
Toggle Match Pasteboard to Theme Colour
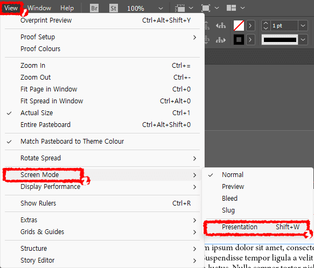pos(102,142)
